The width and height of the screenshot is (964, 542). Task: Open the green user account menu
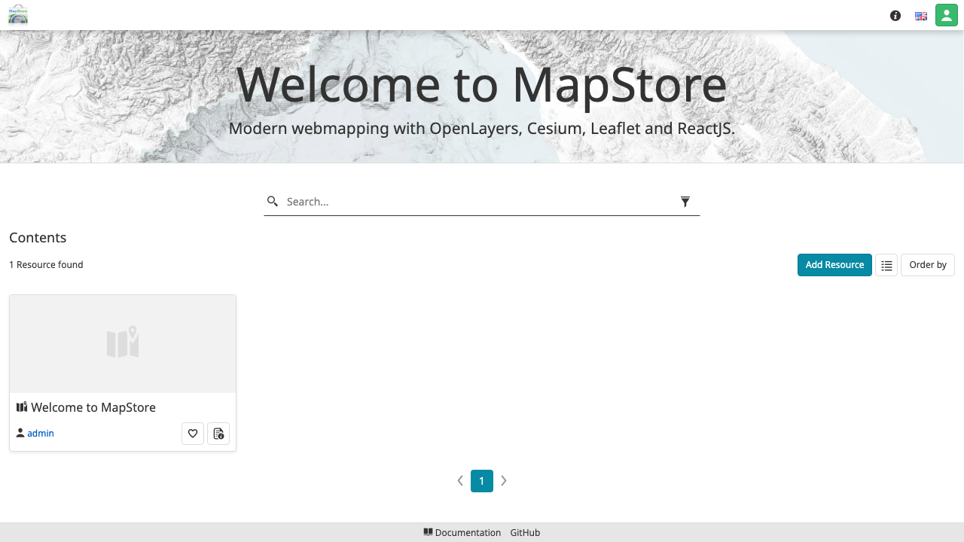(947, 15)
